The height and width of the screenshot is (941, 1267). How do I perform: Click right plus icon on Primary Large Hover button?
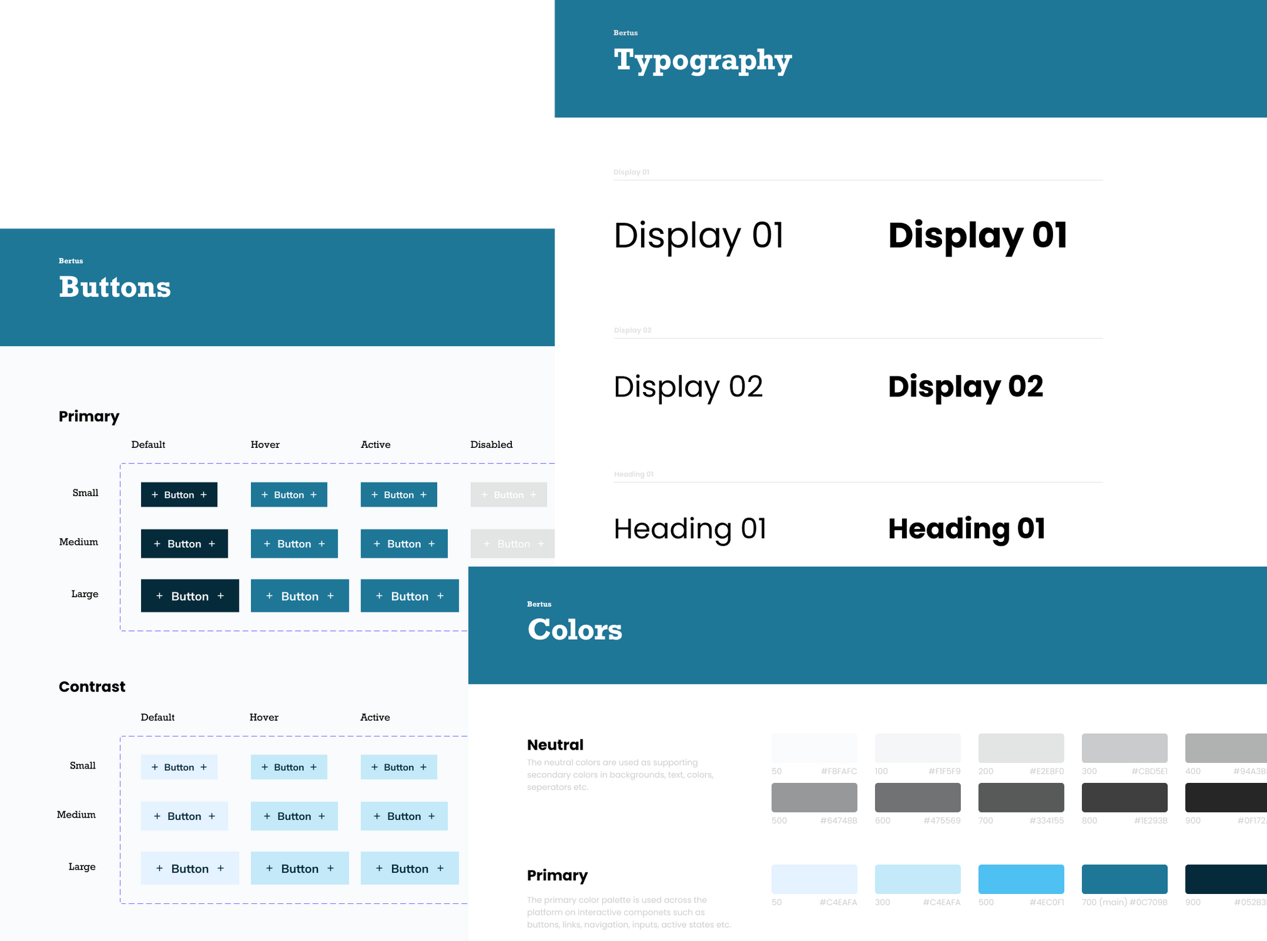[331, 596]
